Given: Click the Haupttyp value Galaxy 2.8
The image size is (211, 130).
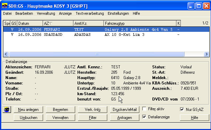Looking at the screenshot, I should click(132, 78).
